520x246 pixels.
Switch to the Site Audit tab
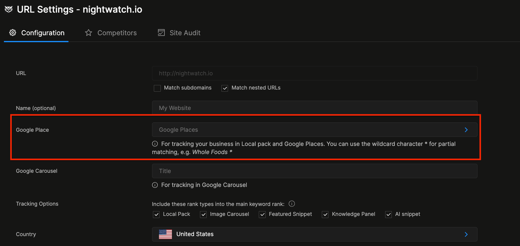tap(179, 33)
